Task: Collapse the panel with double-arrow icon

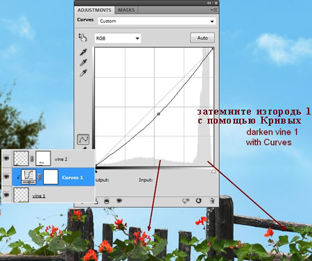Action: click(209, 3)
